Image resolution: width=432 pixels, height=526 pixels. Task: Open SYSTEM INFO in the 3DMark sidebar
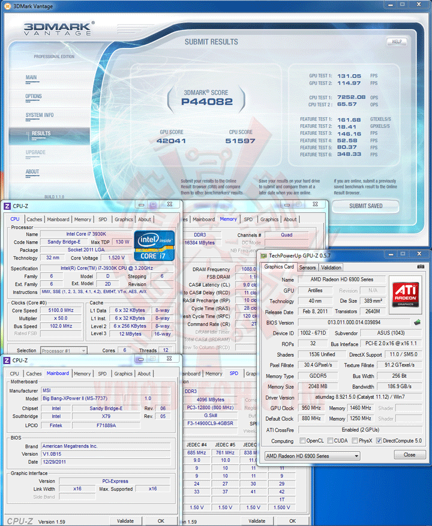pyautogui.click(x=40, y=115)
